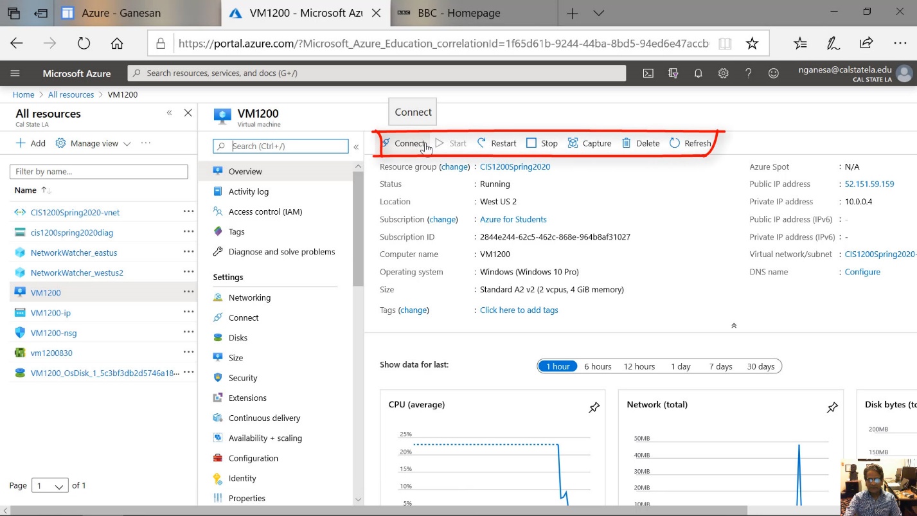Open Networking in the Settings menu
This screenshot has width=917, height=516.
249,298
